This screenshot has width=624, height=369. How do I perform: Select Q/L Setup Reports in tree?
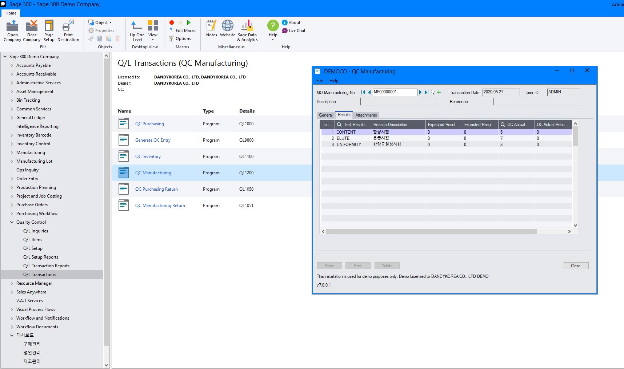41,257
